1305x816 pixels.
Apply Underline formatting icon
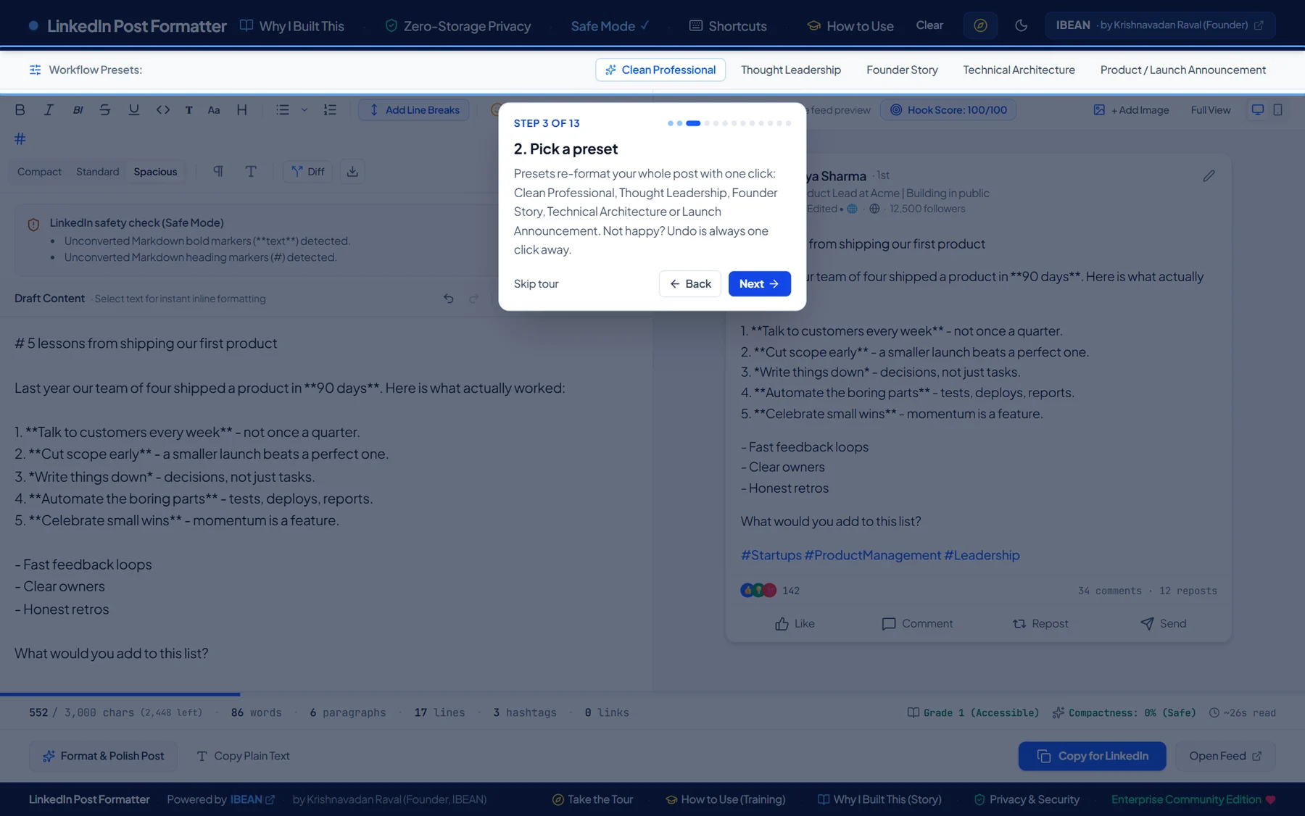click(x=134, y=110)
